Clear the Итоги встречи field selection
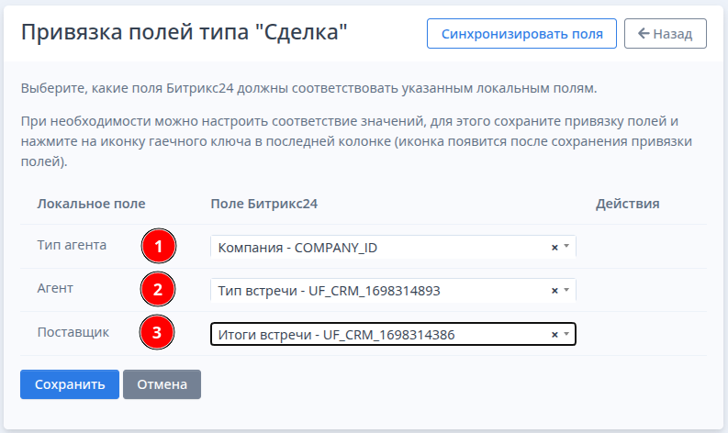Viewport: 728px width, 433px height. [554, 335]
